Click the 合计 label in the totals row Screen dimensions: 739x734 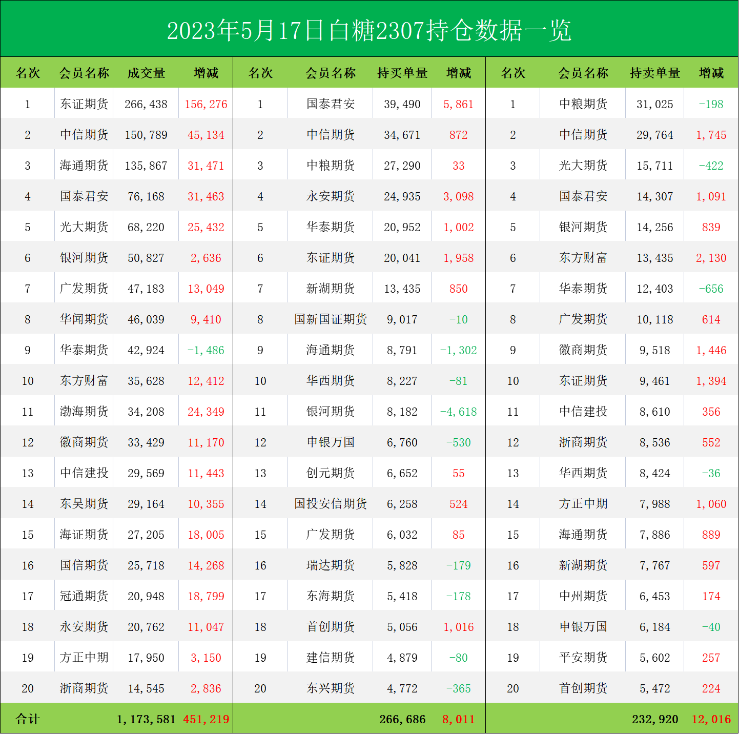tap(28, 719)
